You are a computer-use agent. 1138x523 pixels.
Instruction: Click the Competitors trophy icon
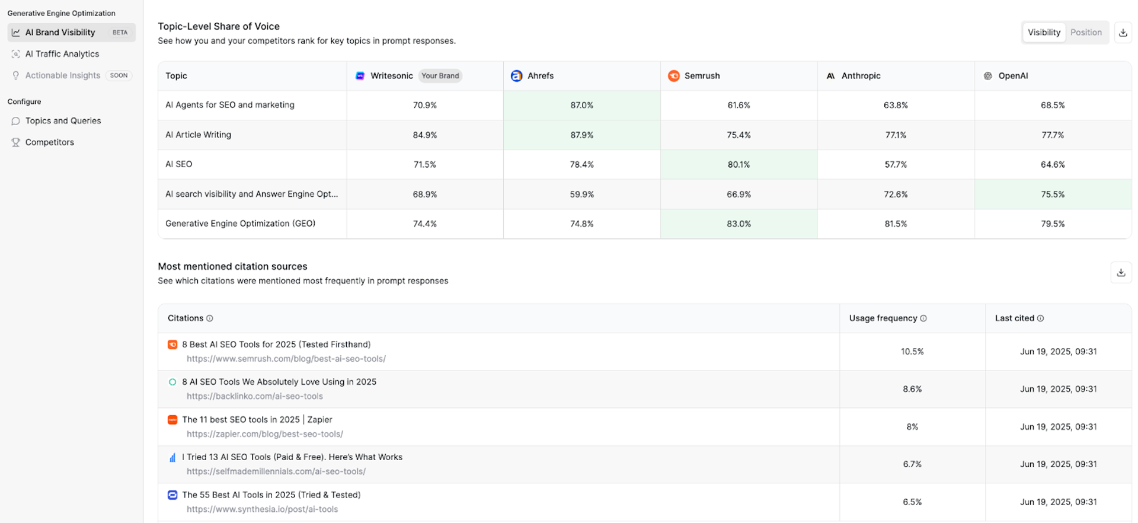pos(16,142)
